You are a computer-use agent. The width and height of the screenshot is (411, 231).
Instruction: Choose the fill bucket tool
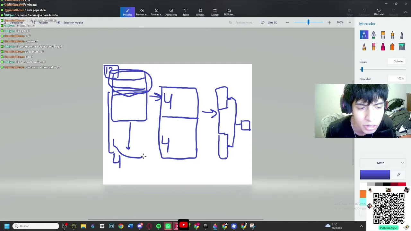pos(402,47)
